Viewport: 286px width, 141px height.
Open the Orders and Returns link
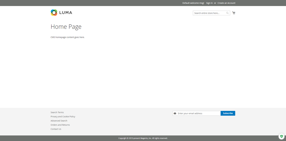[60, 125]
